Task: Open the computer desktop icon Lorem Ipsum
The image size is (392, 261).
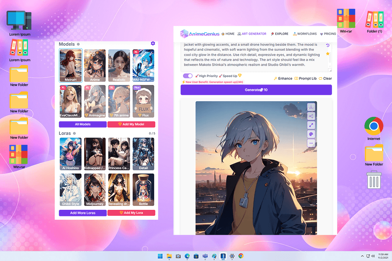Action: click(x=20, y=23)
